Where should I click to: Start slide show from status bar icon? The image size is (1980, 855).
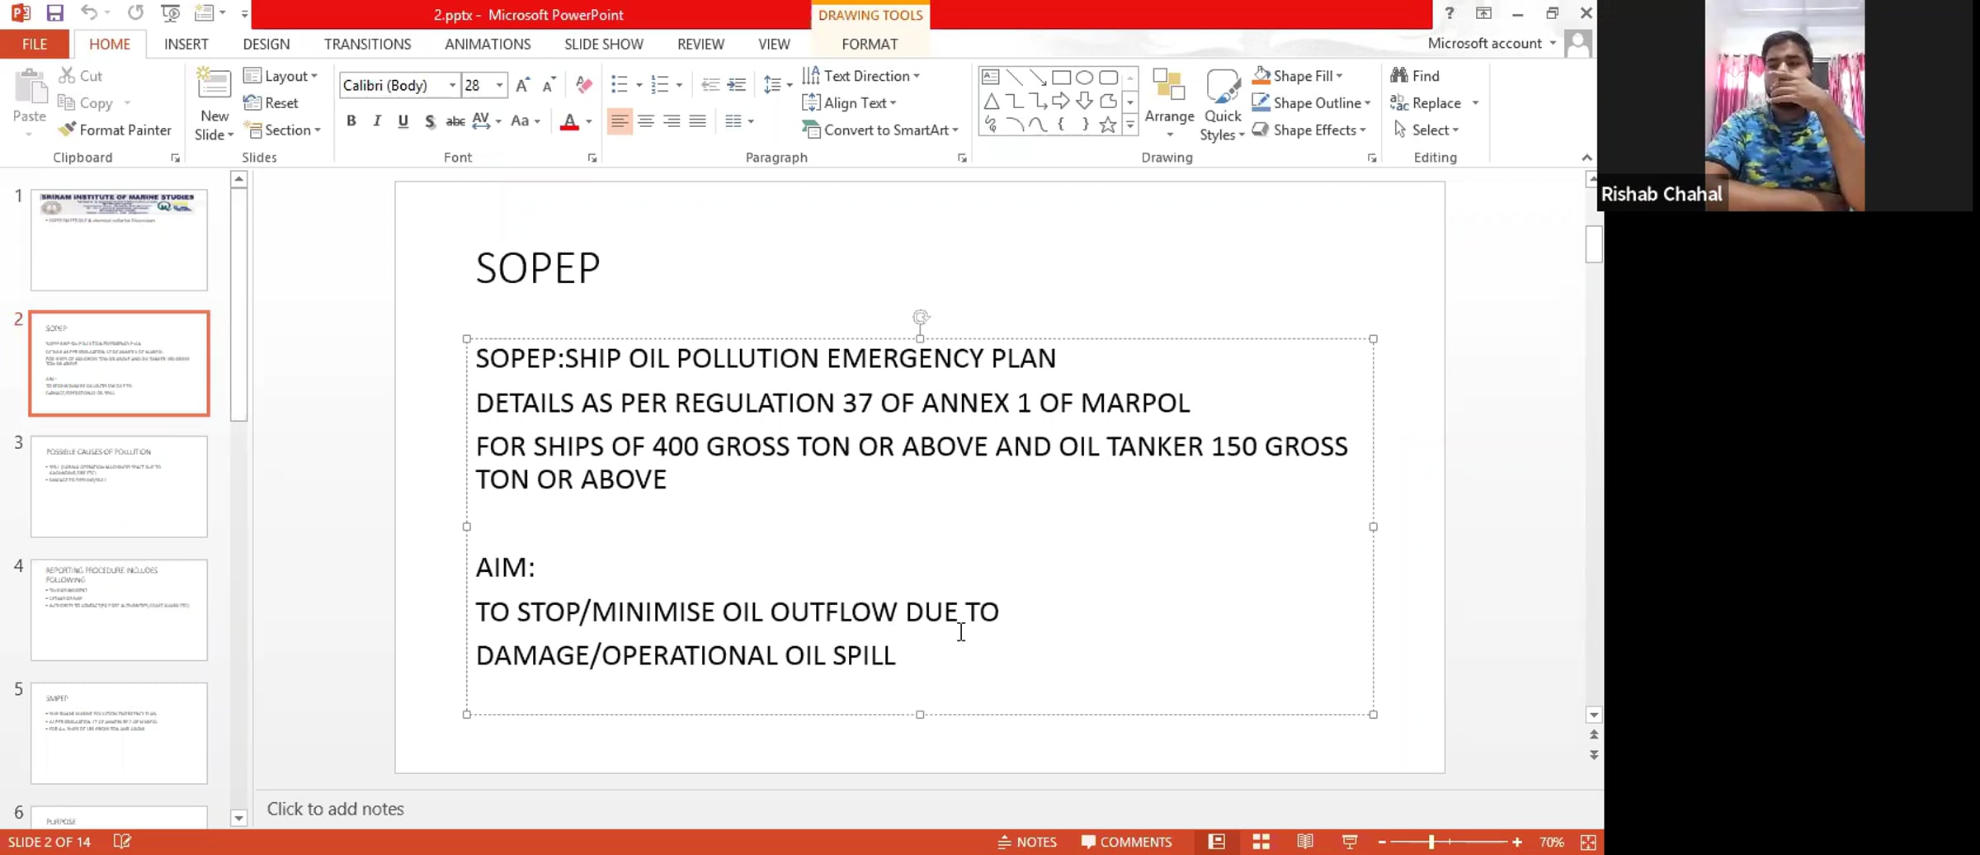1350,841
